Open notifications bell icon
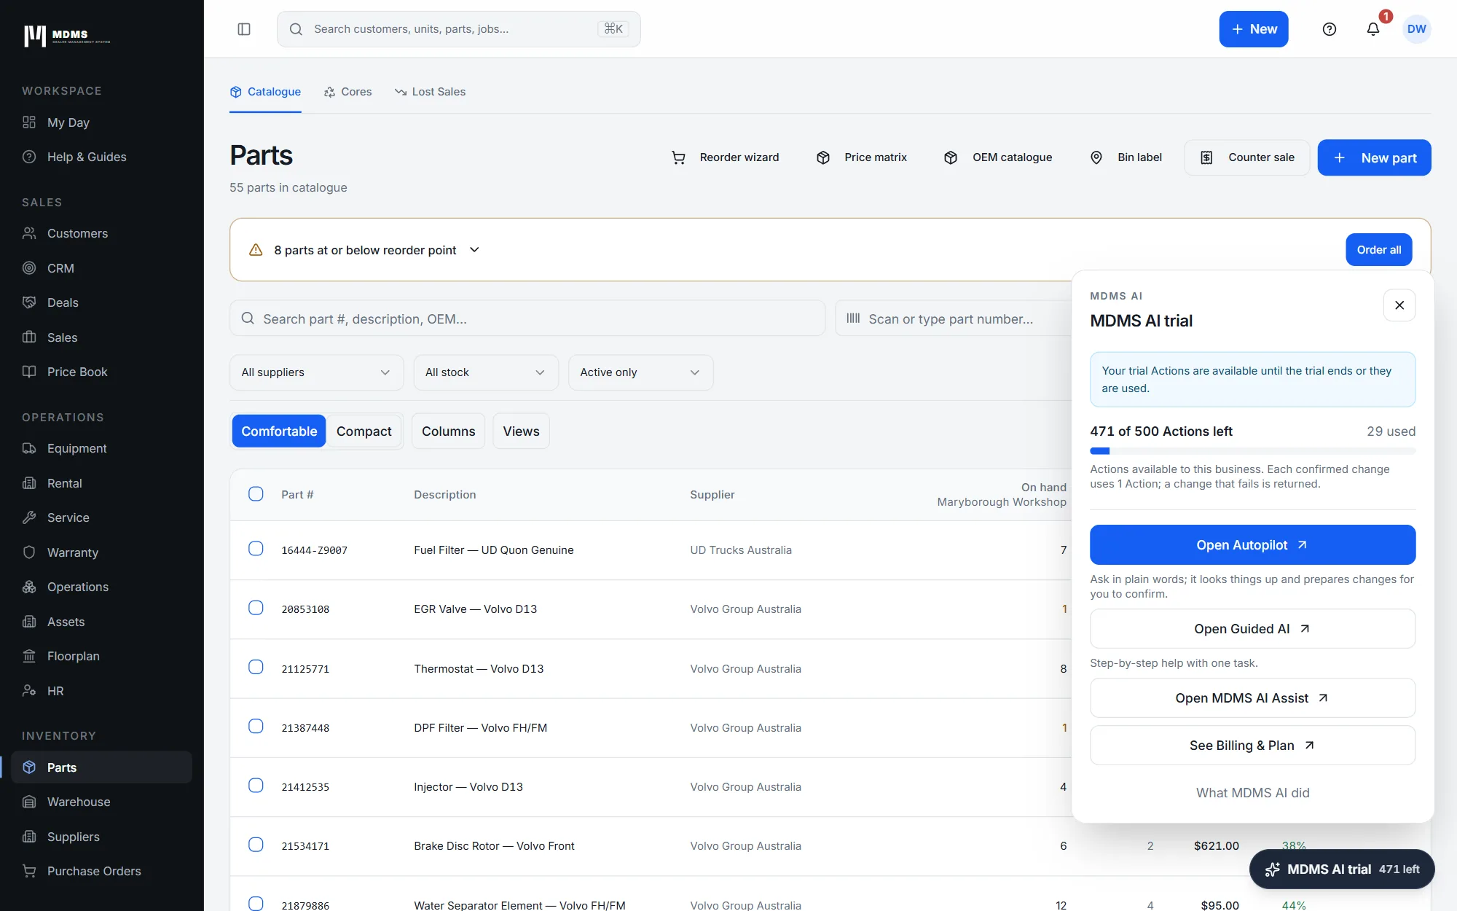This screenshot has width=1457, height=911. [x=1373, y=29]
